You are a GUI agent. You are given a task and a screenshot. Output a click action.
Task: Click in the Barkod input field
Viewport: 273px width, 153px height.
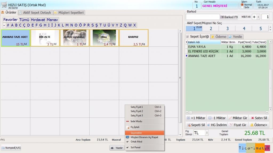point(203,17)
